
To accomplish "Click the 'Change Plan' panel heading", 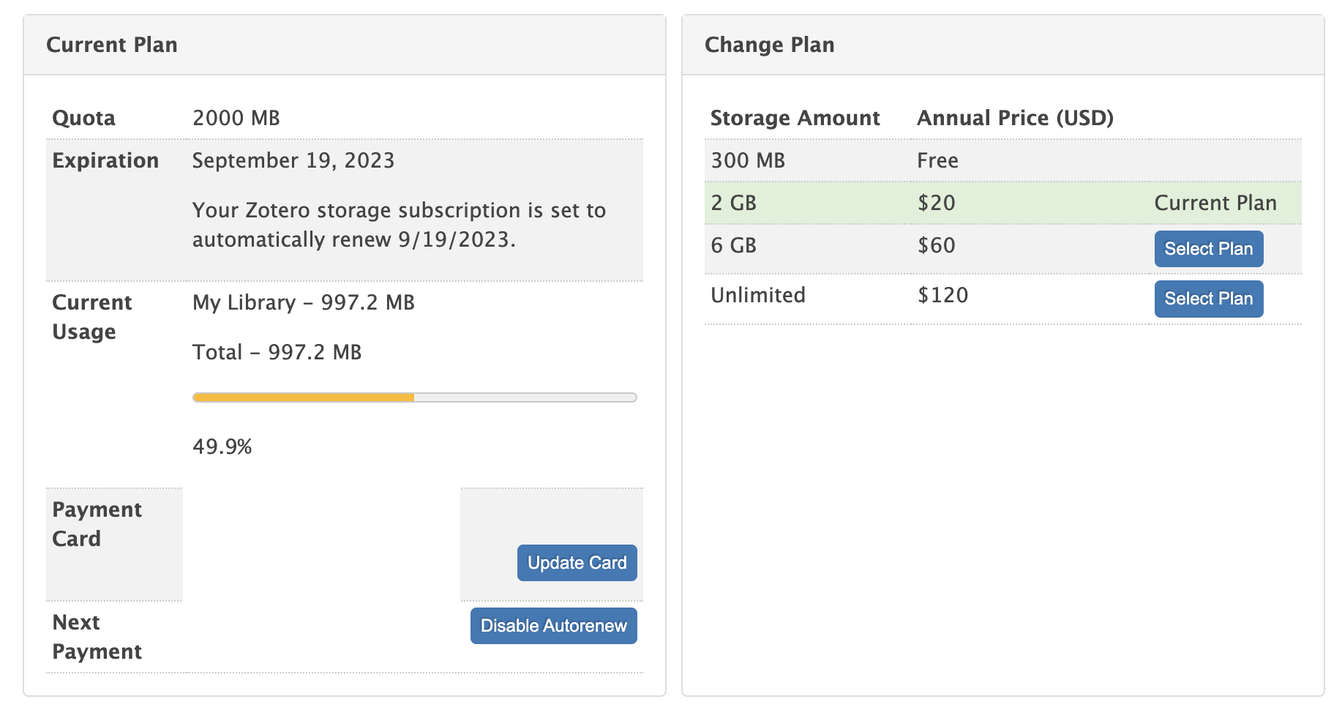I will point(769,45).
